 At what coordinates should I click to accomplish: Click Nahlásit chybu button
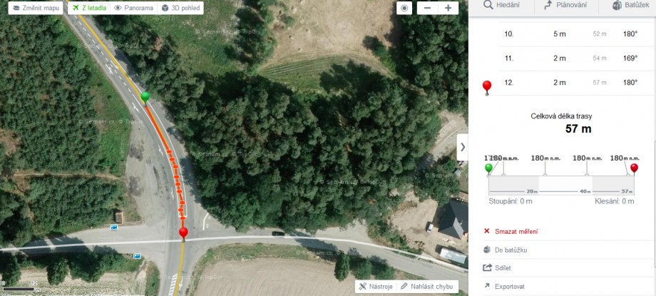[x=427, y=286]
